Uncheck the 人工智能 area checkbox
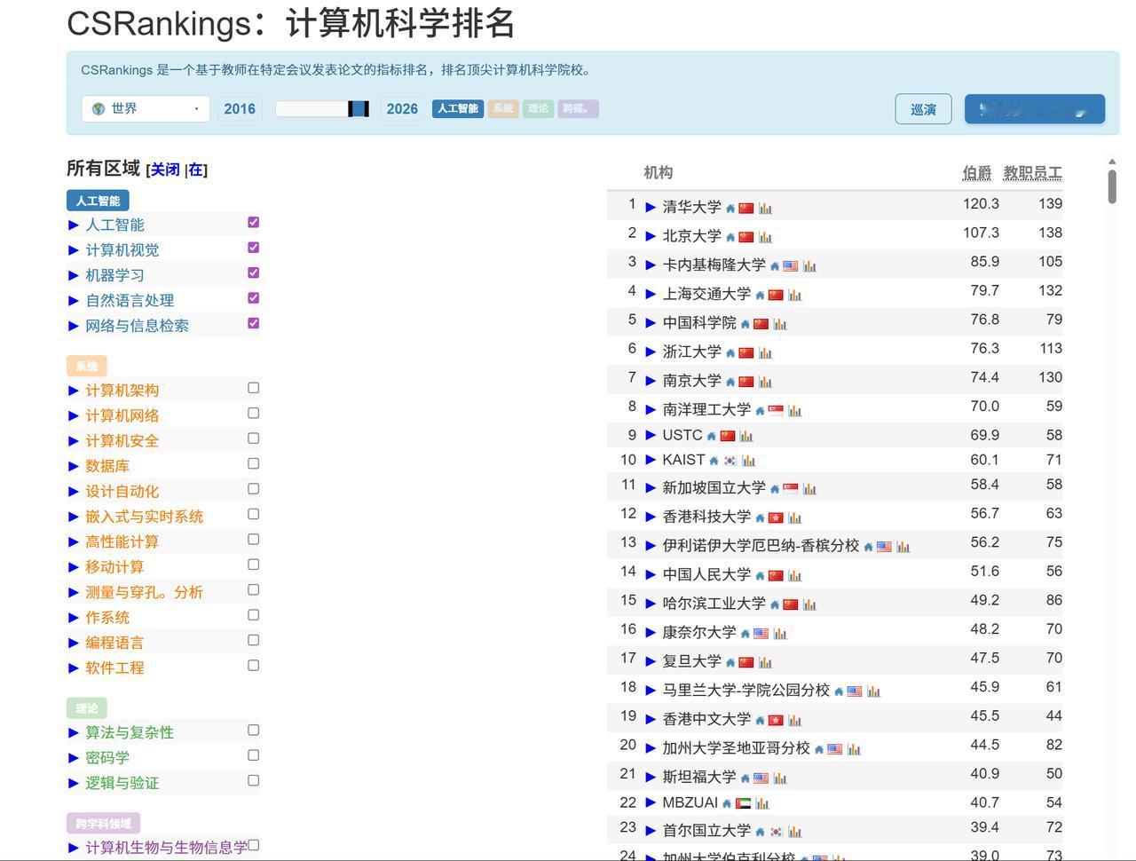1136x861 pixels. click(254, 222)
